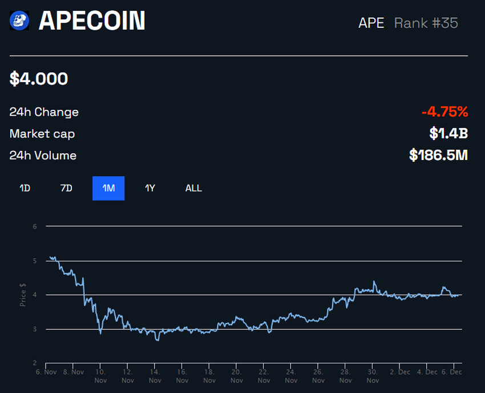Click the $1.4B market cap value
The height and width of the screenshot is (393, 485).
448,133
